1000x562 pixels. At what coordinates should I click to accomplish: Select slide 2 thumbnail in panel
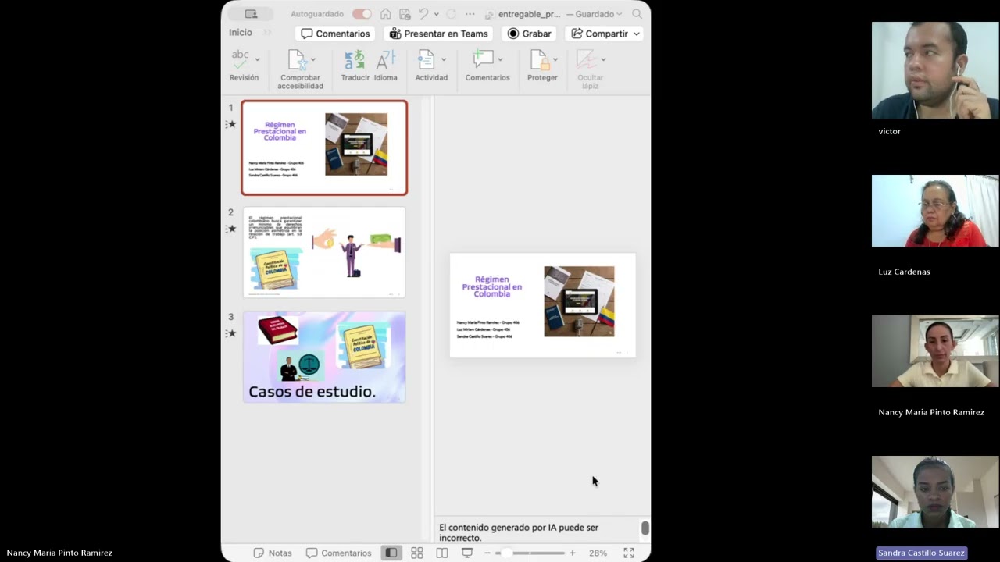pos(324,252)
